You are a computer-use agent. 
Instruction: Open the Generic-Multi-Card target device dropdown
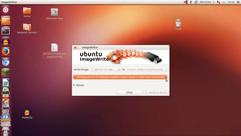pos(147,70)
